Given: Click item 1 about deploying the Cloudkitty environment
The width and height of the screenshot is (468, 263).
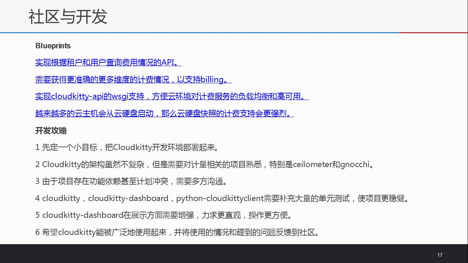Looking at the screenshot, I should 127,148.
